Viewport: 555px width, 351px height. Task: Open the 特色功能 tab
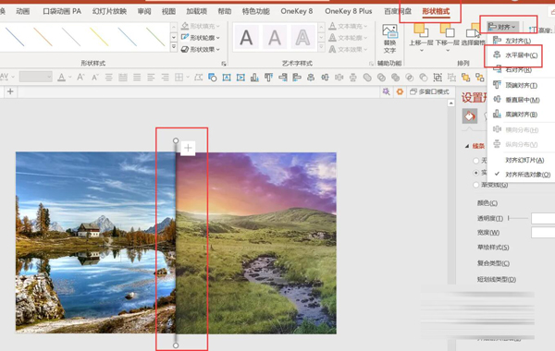point(255,11)
